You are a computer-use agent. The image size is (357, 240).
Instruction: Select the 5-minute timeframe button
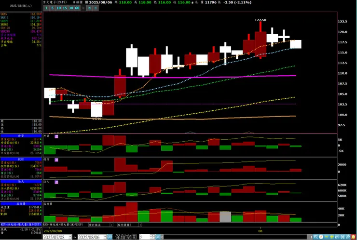[x=53, y=8]
